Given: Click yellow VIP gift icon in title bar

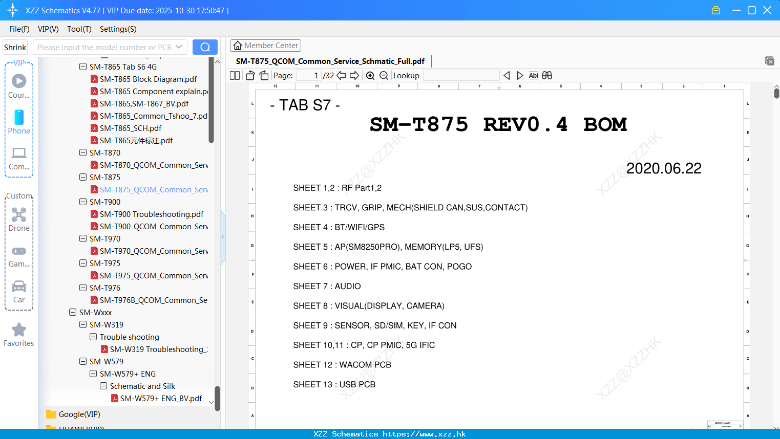Looking at the screenshot, I should (x=716, y=10).
